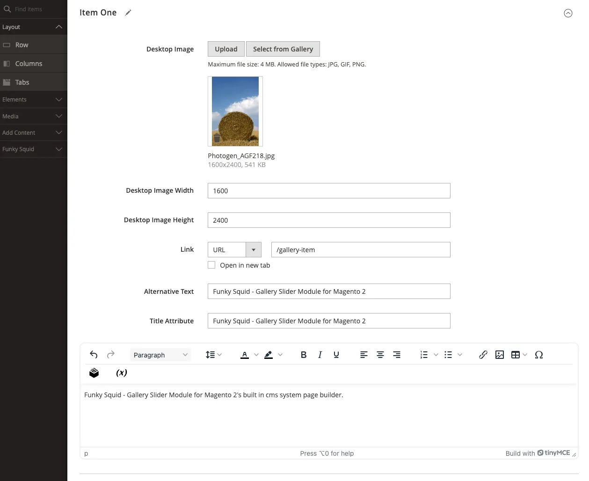Insert a link in the editor
589x481 pixels.
[x=483, y=355]
